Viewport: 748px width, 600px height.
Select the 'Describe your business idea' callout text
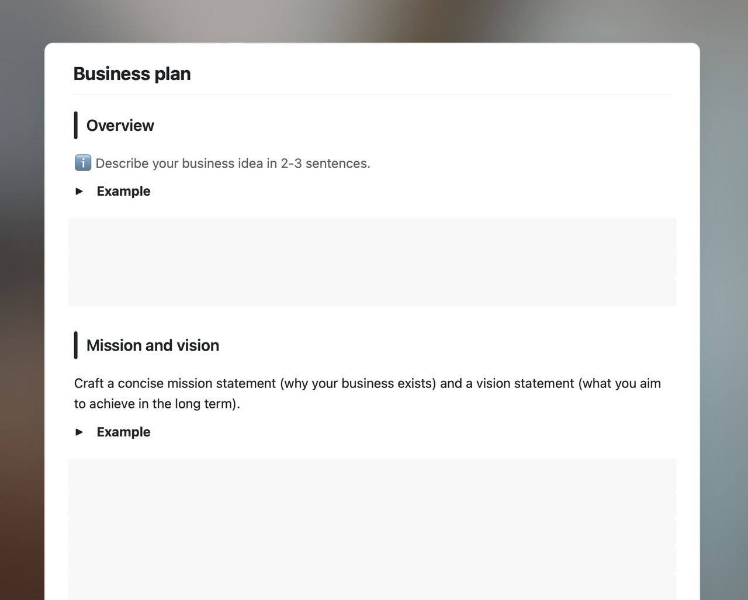[x=233, y=164]
